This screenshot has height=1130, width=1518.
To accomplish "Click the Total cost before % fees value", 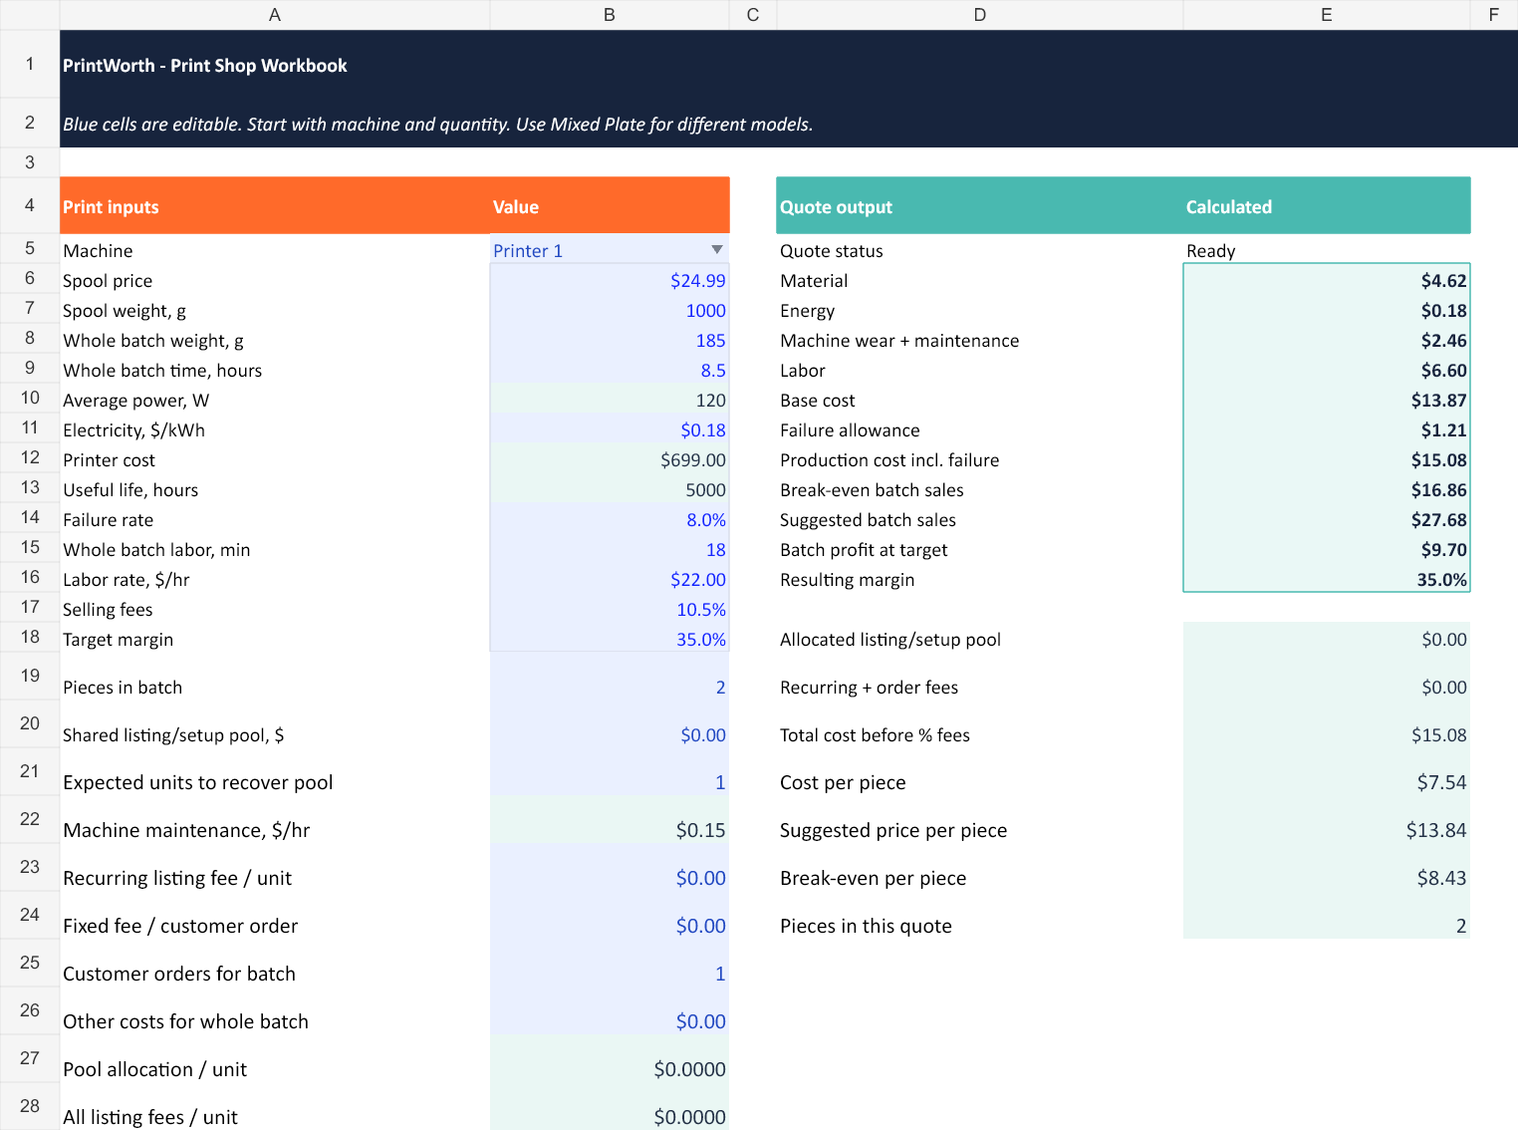I will (x=1327, y=725).
